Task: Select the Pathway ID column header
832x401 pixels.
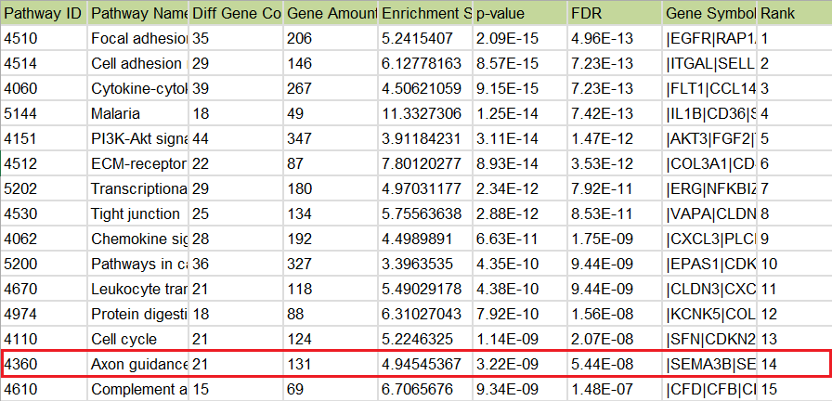Action: click(x=44, y=14)
